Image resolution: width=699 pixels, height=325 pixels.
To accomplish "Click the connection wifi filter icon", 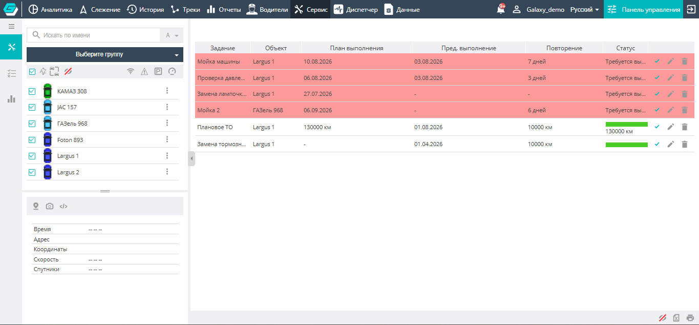I will (x=131, y=71).
